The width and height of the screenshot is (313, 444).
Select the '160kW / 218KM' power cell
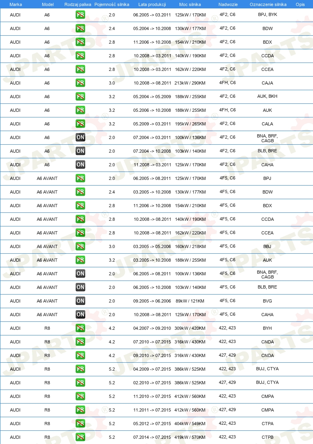190,246
